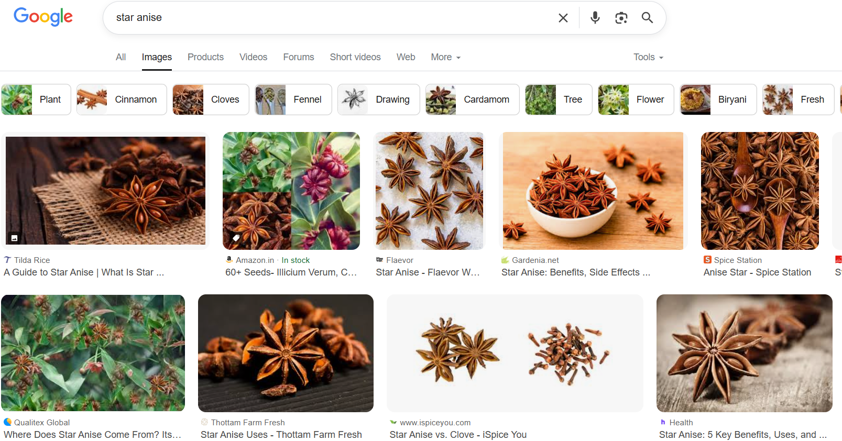Choose the Fennel filter chip
The image size is (842, 441).
click(x=293, y=100)
